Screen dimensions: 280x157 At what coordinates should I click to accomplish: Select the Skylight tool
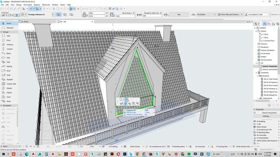[x=9, y=79]
